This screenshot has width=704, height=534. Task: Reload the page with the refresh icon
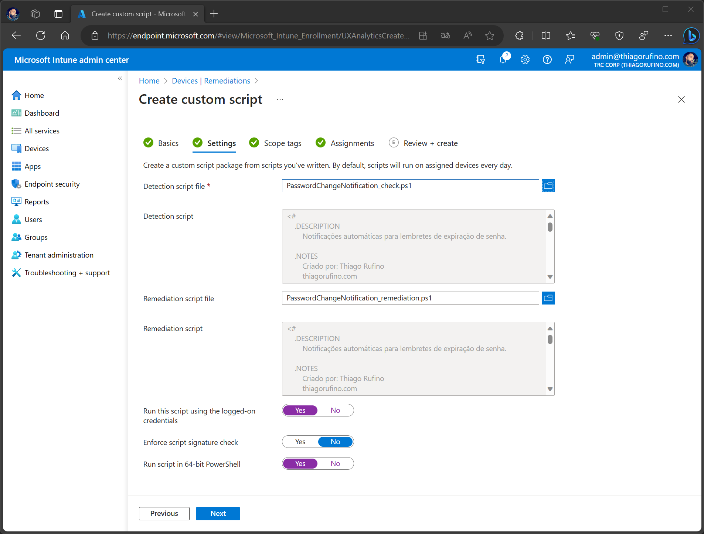pyautogui.click(x=41, y=35)
